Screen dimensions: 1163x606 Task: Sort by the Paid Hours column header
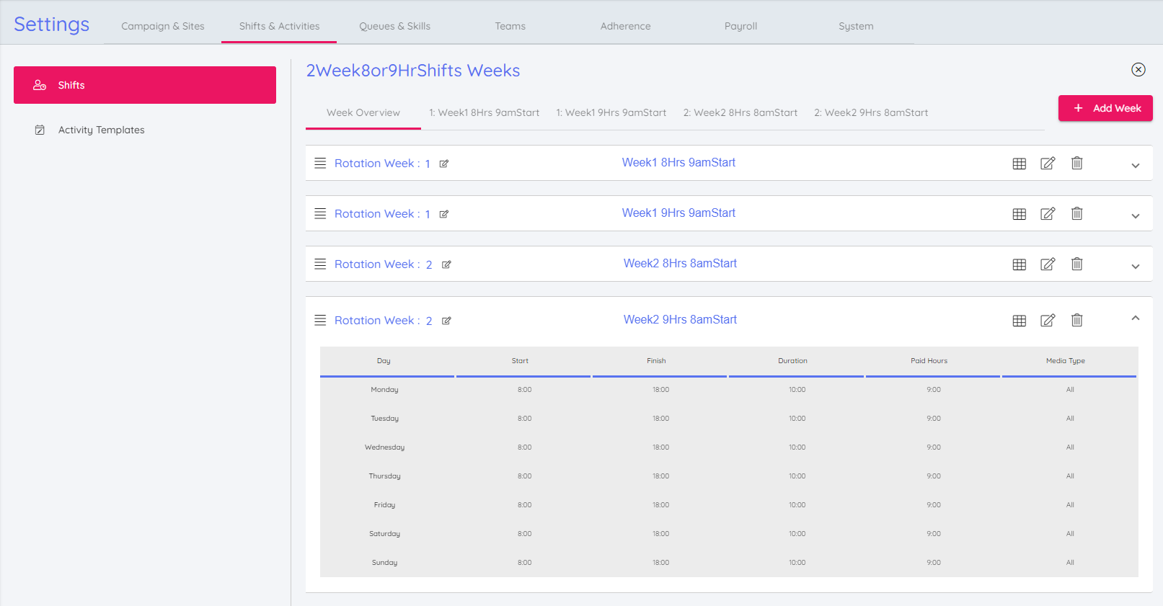click(x=929, y=361)
